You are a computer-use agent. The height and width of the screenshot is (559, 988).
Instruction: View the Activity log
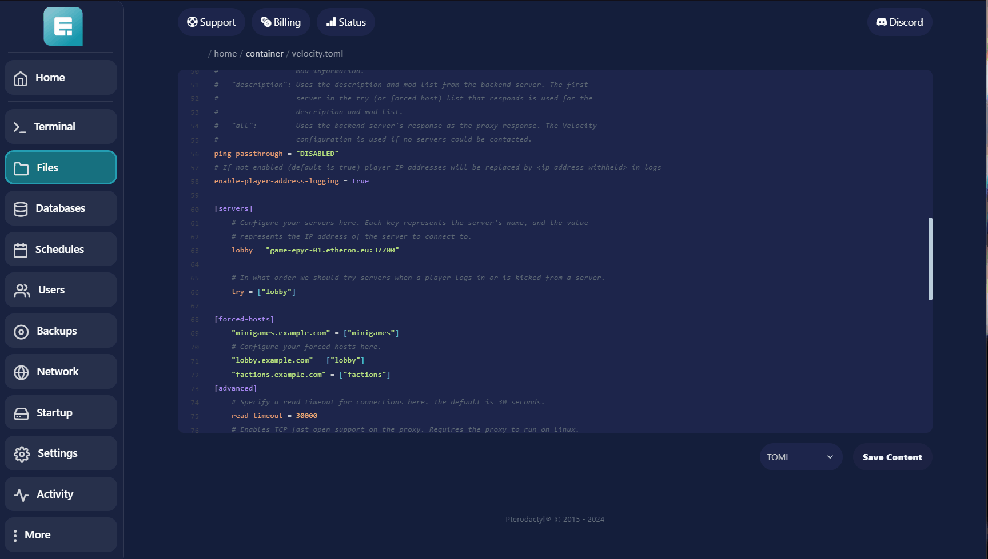pos(61,494)
